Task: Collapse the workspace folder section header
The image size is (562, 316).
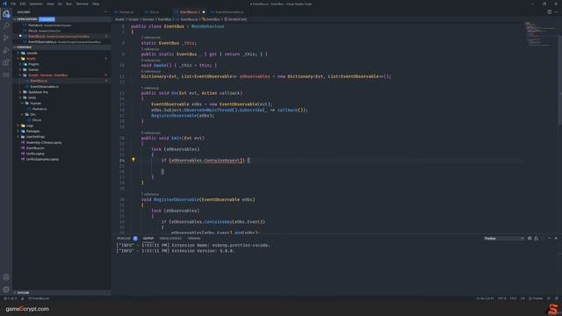Action: click(x=61, y=47)
